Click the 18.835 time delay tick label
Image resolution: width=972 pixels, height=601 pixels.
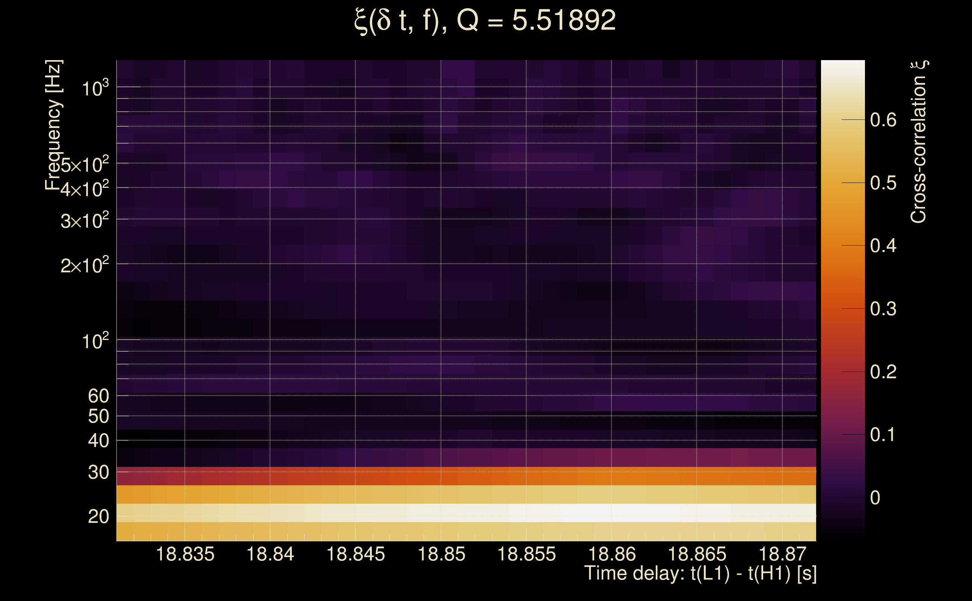pos(185,554)
